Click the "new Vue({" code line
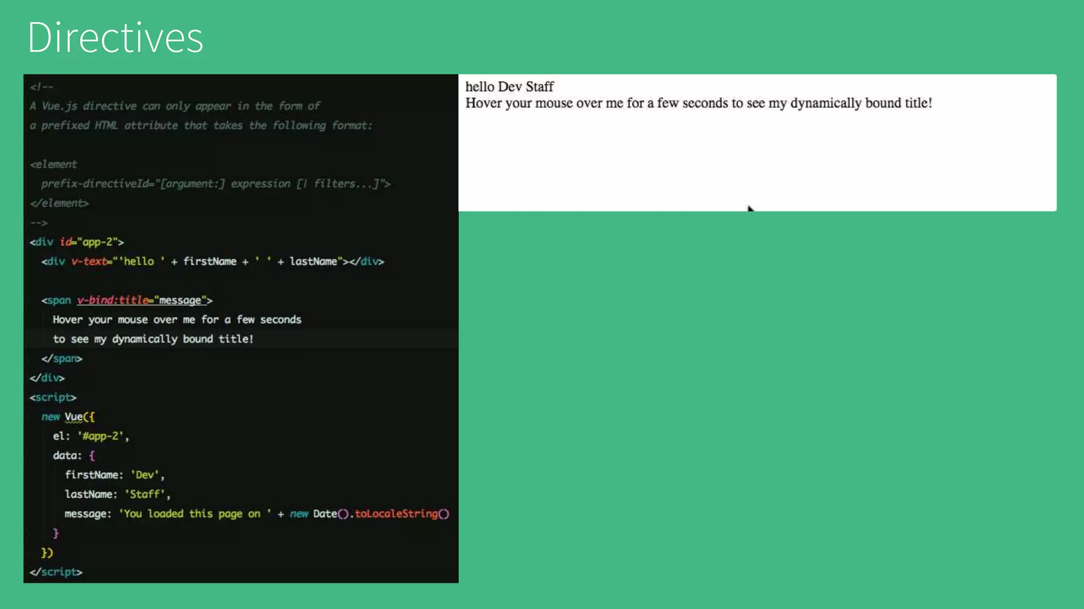This screenshot has width=1084, height=609. click(x=68, y=417)
